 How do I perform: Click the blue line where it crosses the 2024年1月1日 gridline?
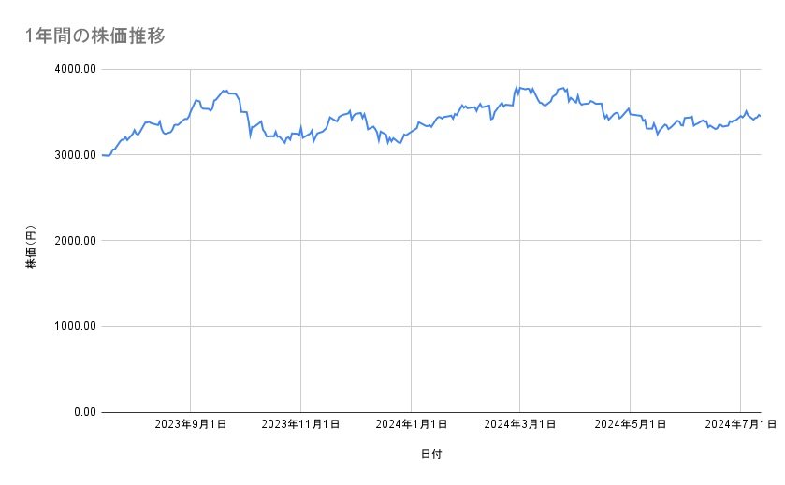[411, 132]
